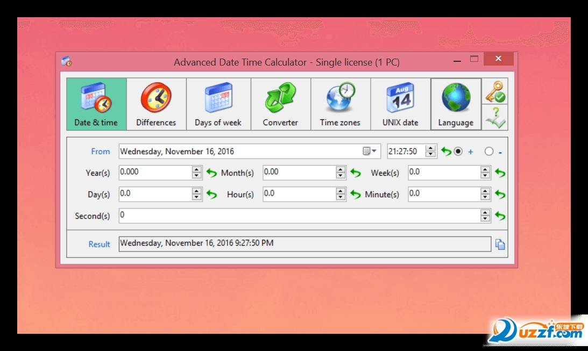Reset the Minute(s) value with the green arrow

[500, 195]
